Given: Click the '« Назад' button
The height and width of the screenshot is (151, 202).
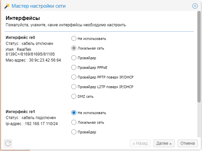Looking at the screenshot, I should click(140, 143).
